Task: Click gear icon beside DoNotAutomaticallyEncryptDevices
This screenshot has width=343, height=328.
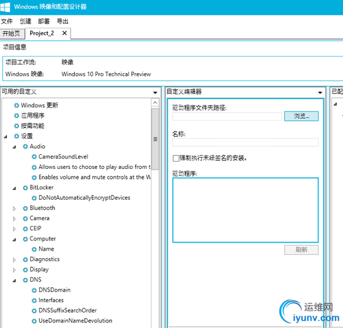Action: click(34, 198)
